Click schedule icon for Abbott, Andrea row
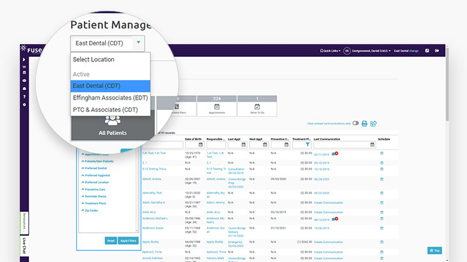This screenshot has width=467, height=262. click(382, 180)
